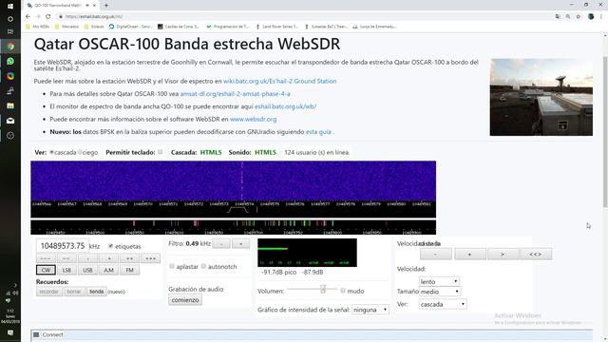Viewport: 608px width, 342px height.
Task: Close the QO-100 Narrowband WebSDR tab
Action: pyautogui.click(x=94, y=6)
